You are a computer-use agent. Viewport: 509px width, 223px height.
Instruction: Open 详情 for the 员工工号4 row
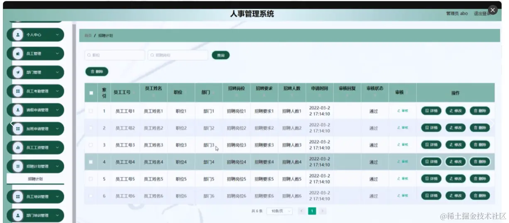point(431,162)
